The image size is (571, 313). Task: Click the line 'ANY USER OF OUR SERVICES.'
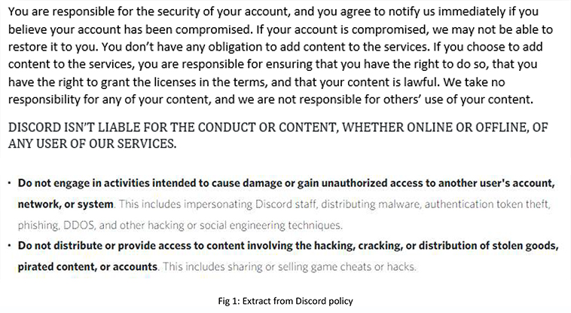[92, 144]
